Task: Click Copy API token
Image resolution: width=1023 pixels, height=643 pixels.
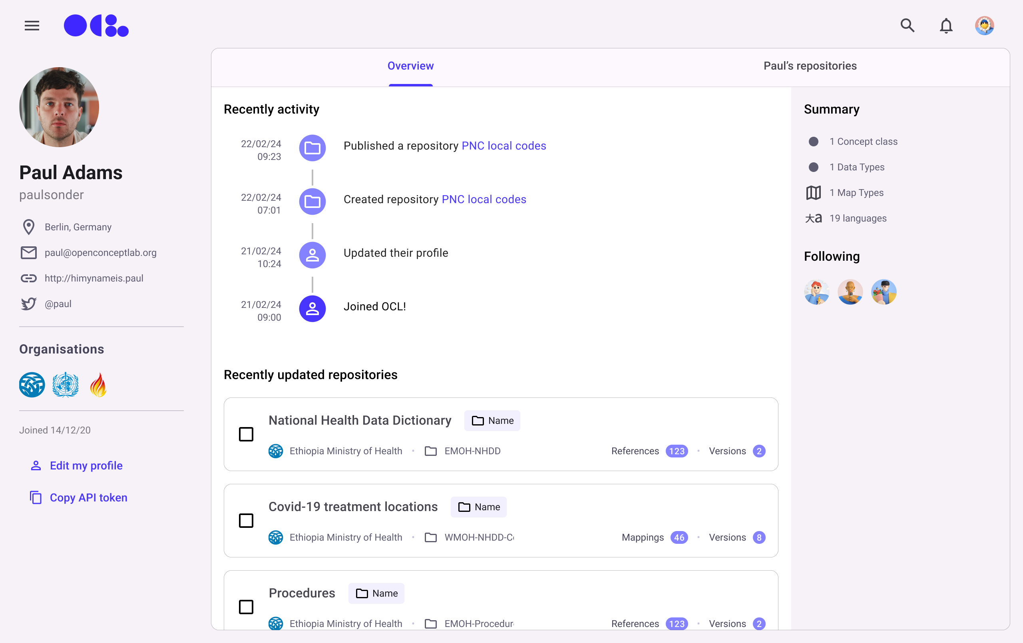Action: 88,498
